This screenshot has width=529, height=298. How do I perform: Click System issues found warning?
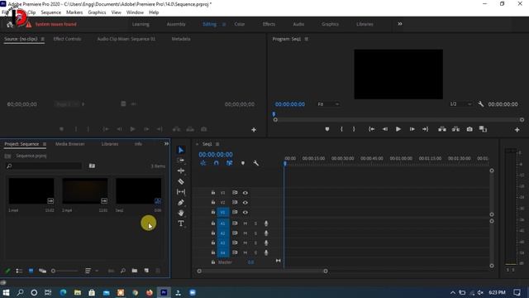(x=51, y=24)
